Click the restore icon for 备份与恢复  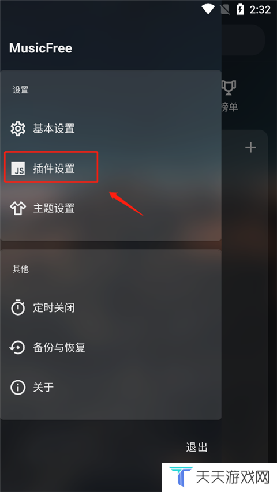click(x=17, y=347)
